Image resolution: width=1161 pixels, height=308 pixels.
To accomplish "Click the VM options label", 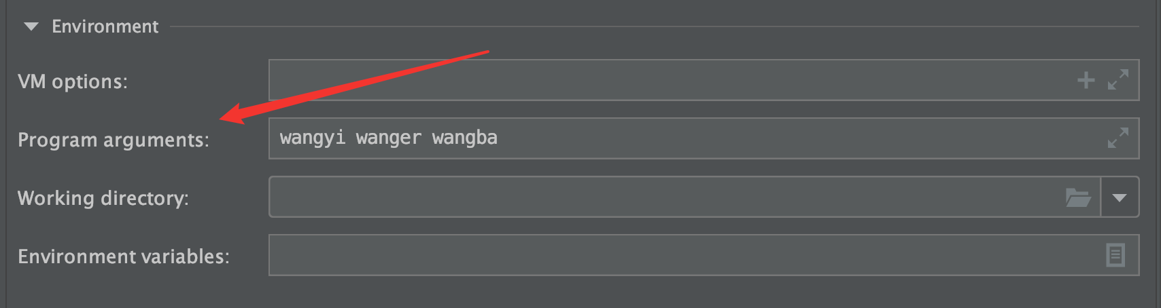I will click(x=73, y=82).
